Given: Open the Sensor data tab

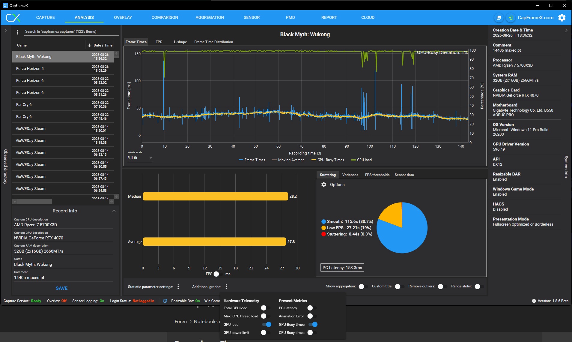Looking at the screenshot, I should pos(404,175).
